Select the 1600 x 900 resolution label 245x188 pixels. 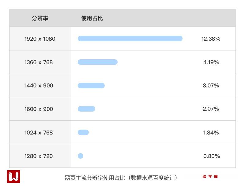pos(39,109)
